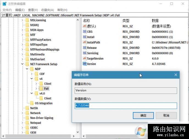Screen dimensions: 189x139
Task: Select the NetSh key
Action: (x=34, y=108)
